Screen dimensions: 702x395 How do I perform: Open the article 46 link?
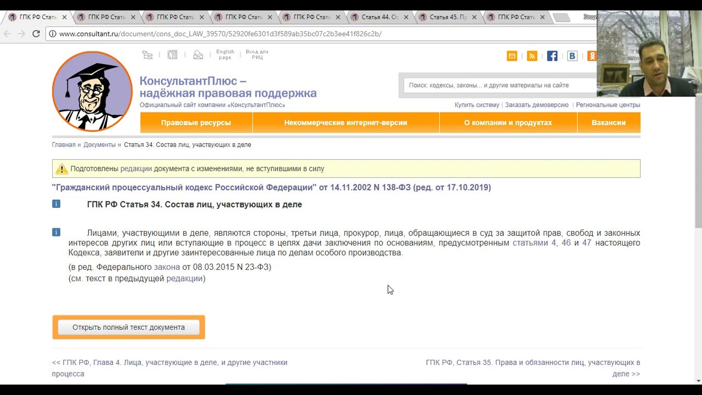click(566, 243)
